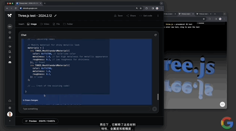Screen dimensions: 236x131
Task: Select the last three.js example tab in back window
Action: [204, 14]
